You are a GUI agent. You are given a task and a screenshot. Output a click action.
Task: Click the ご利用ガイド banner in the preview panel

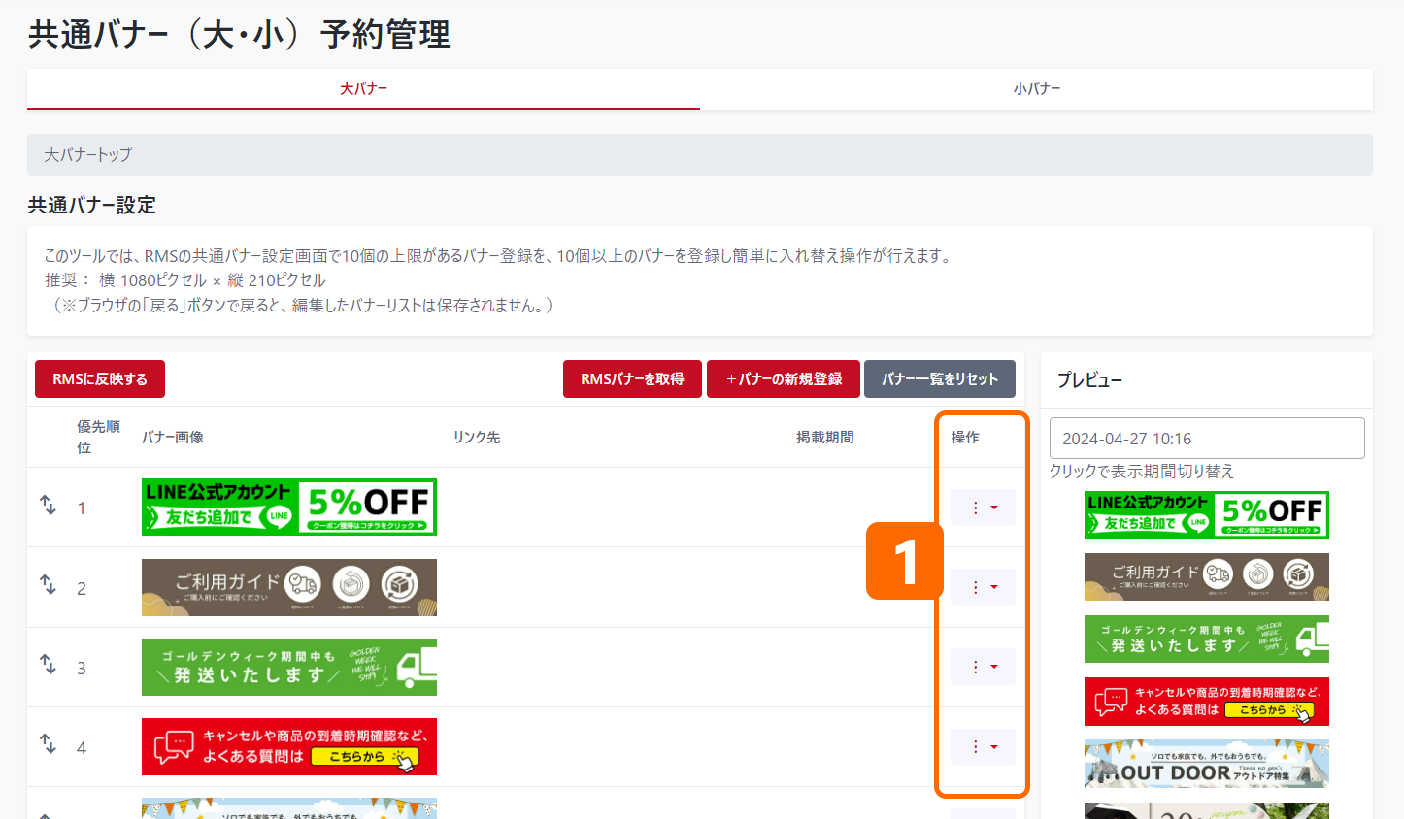(x=1207, y=577)
